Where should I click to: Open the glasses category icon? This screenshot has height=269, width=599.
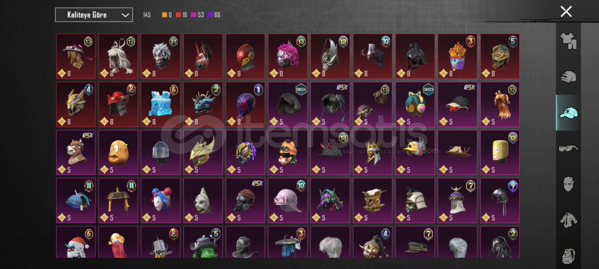point(568,148)
